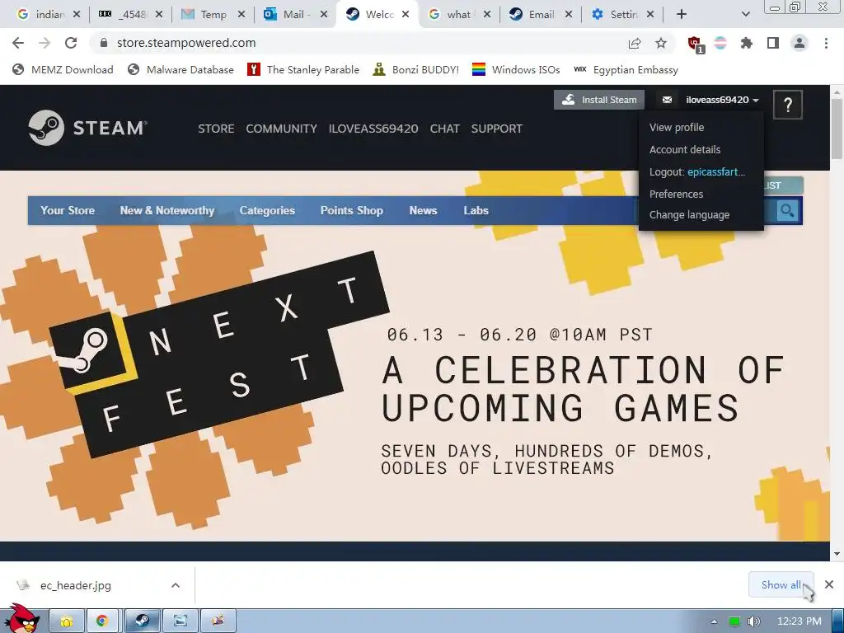Open COMMUNITY in Steam header

pyautogui.click(x=282, y=129)
